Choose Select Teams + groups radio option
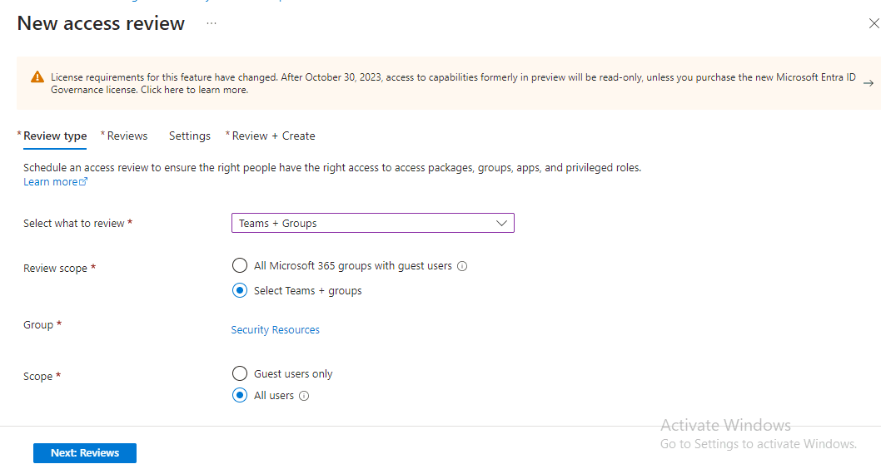 point(240,290)
